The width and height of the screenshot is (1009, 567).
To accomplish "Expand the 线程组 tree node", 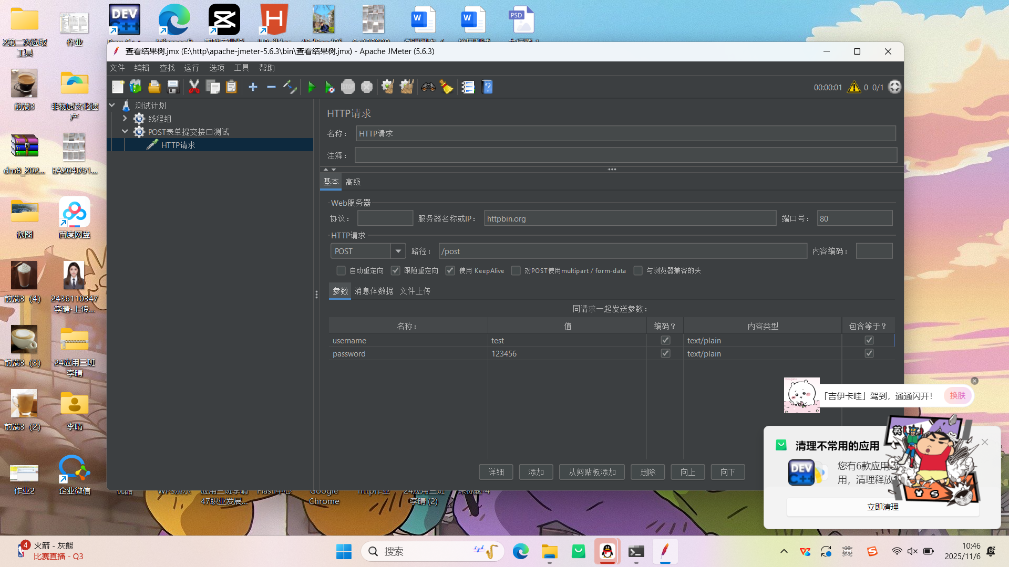I will 125,119.
